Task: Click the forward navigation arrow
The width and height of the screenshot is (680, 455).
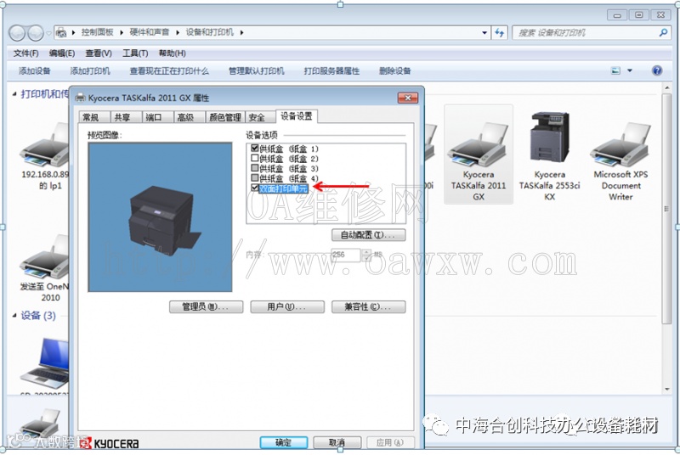Action: [36, 33]
